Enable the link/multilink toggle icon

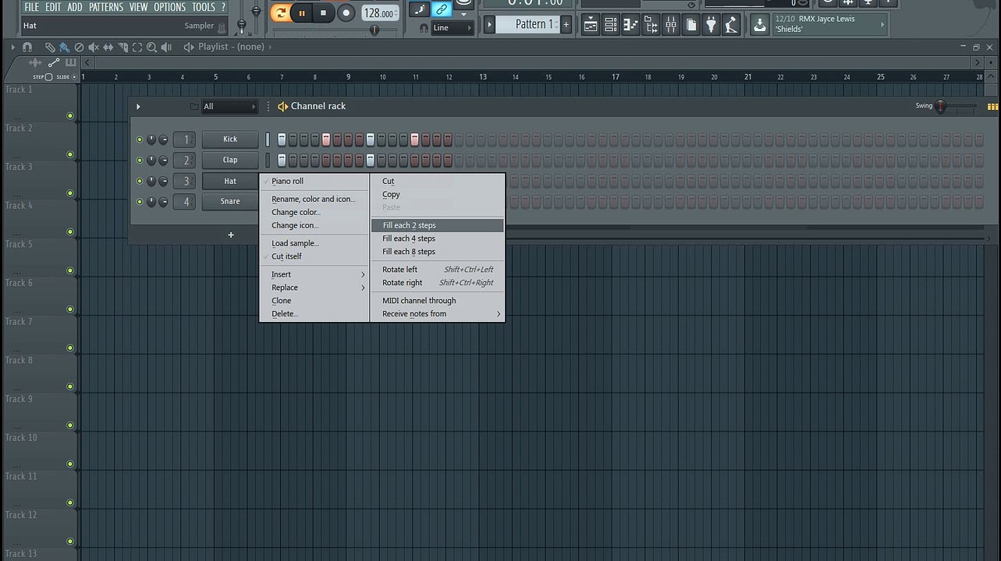442,9
